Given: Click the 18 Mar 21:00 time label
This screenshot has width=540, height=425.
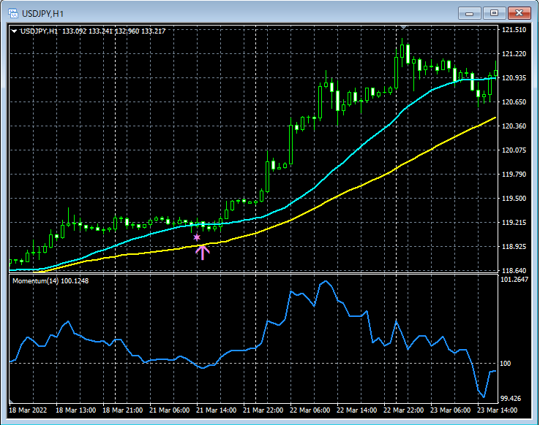Looking at the screenshot, I should (x=123, y=410).
